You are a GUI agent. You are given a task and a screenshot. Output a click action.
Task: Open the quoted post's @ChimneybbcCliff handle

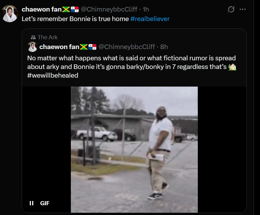coord(127,47)
